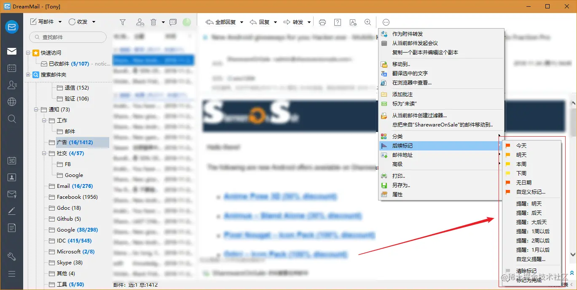This screenshot has width=577, height=290.
Task: Open the wrench tools icon in sidebar
Action: click(12, 256)
